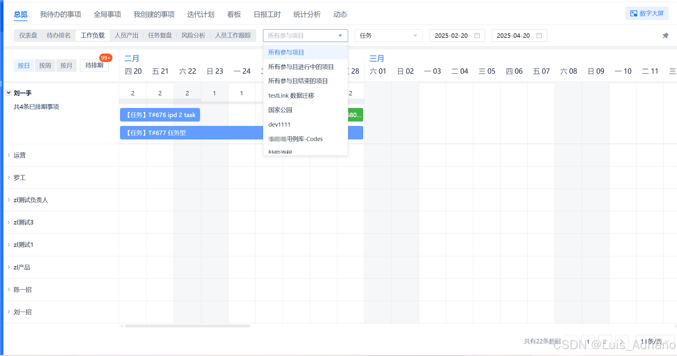Click the pin icon at top right
The image size is (677, 356).
point(665,36)
